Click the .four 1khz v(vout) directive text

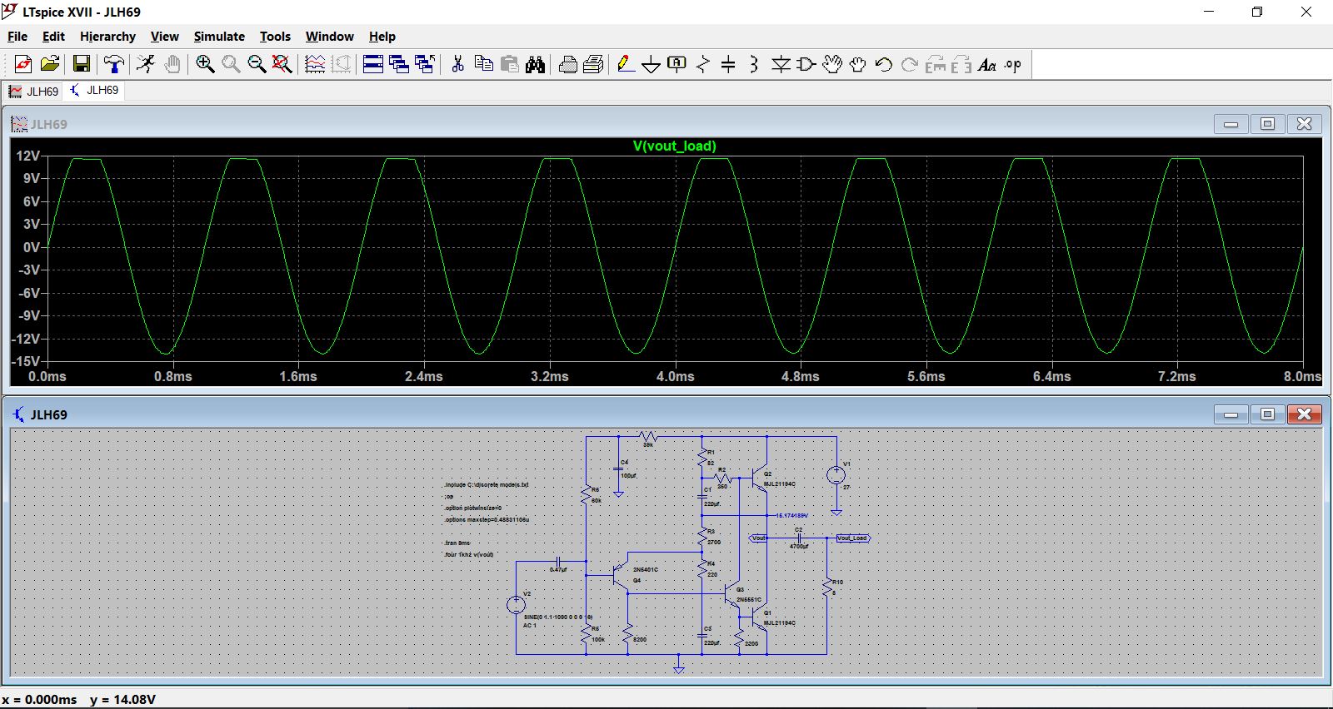[x=469, y=555]
